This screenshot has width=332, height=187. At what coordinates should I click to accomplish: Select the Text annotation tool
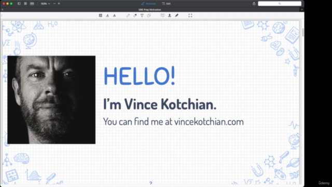coord(142,16)
